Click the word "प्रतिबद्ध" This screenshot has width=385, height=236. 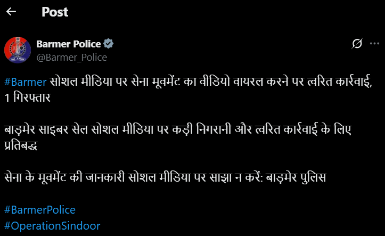coord(23,145)
